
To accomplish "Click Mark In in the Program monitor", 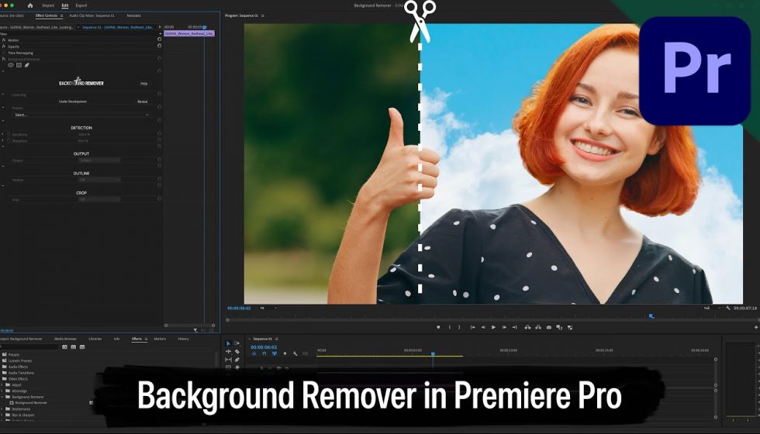I will coord(449,327).
